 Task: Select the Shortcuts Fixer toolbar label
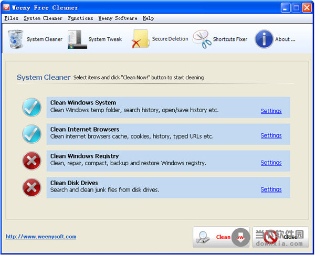[x=230, y=39]
